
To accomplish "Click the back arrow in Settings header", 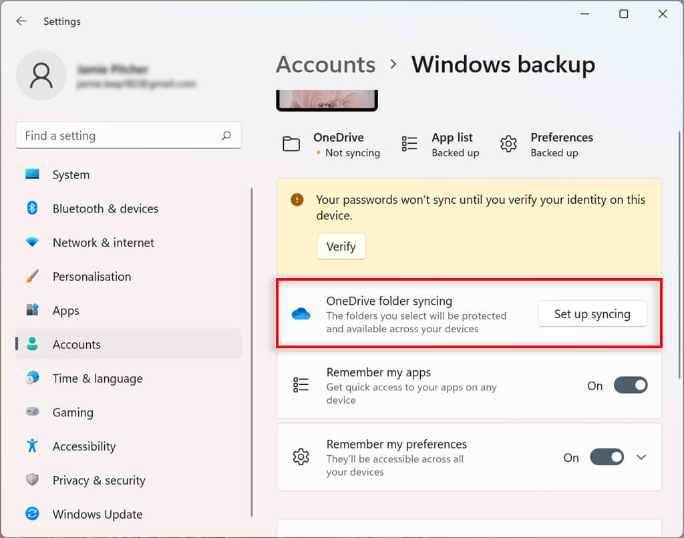I will pos(21,21).
